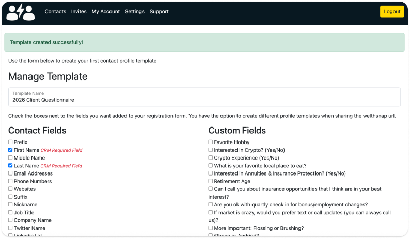Enable the Job Title checkbox
The width and height of the screenshot is (410, 239).
tap(11, 213)
